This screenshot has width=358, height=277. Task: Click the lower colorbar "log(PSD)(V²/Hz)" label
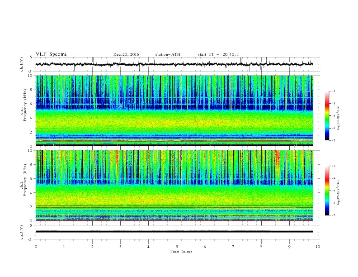coord(339,193)
